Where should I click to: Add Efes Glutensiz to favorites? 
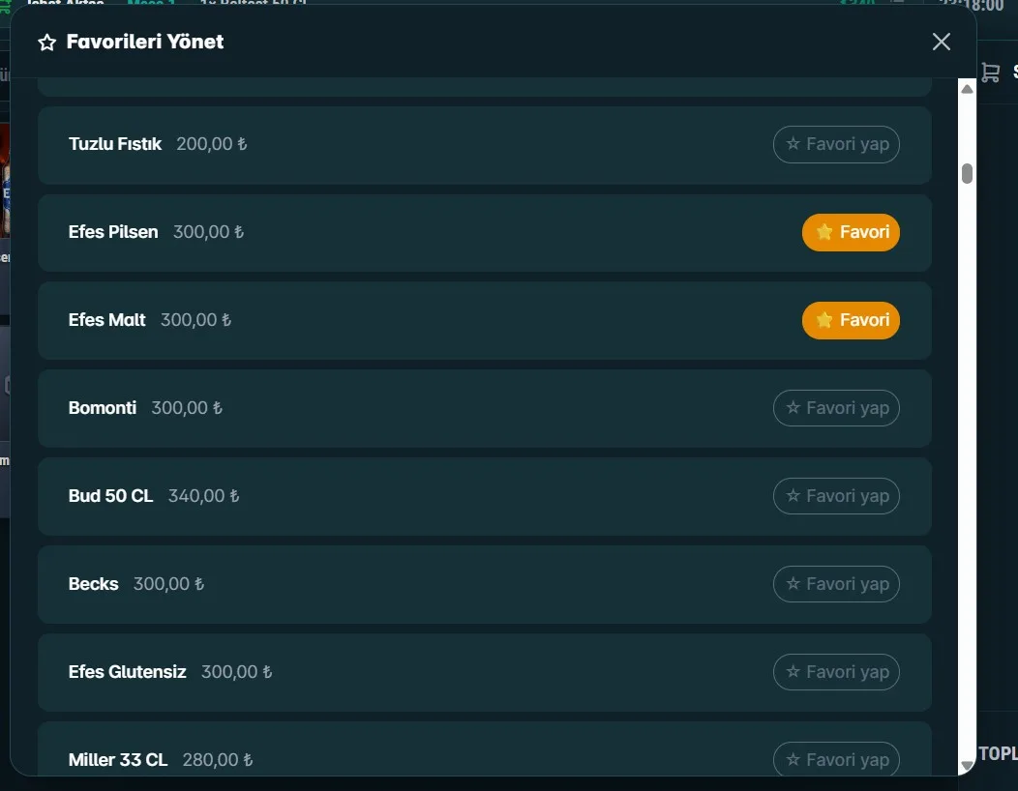(835, 672)
